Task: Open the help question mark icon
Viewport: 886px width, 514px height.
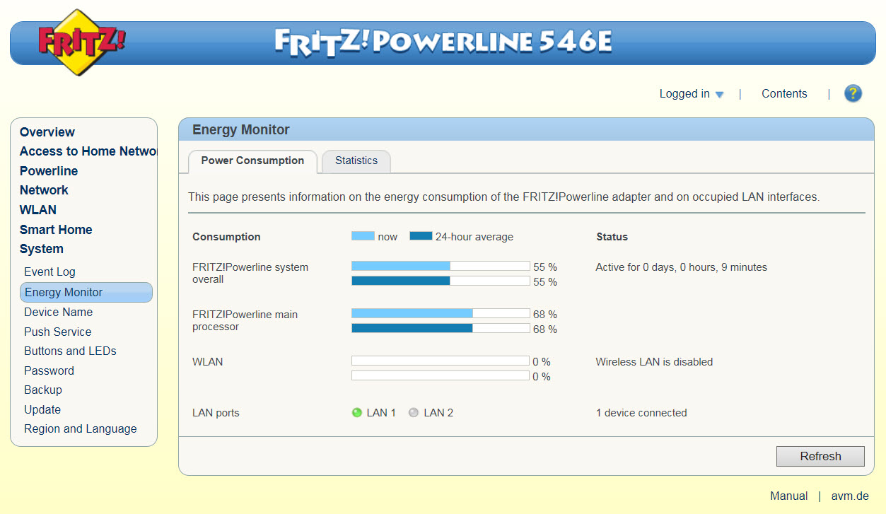Action: tap(853, 93)
